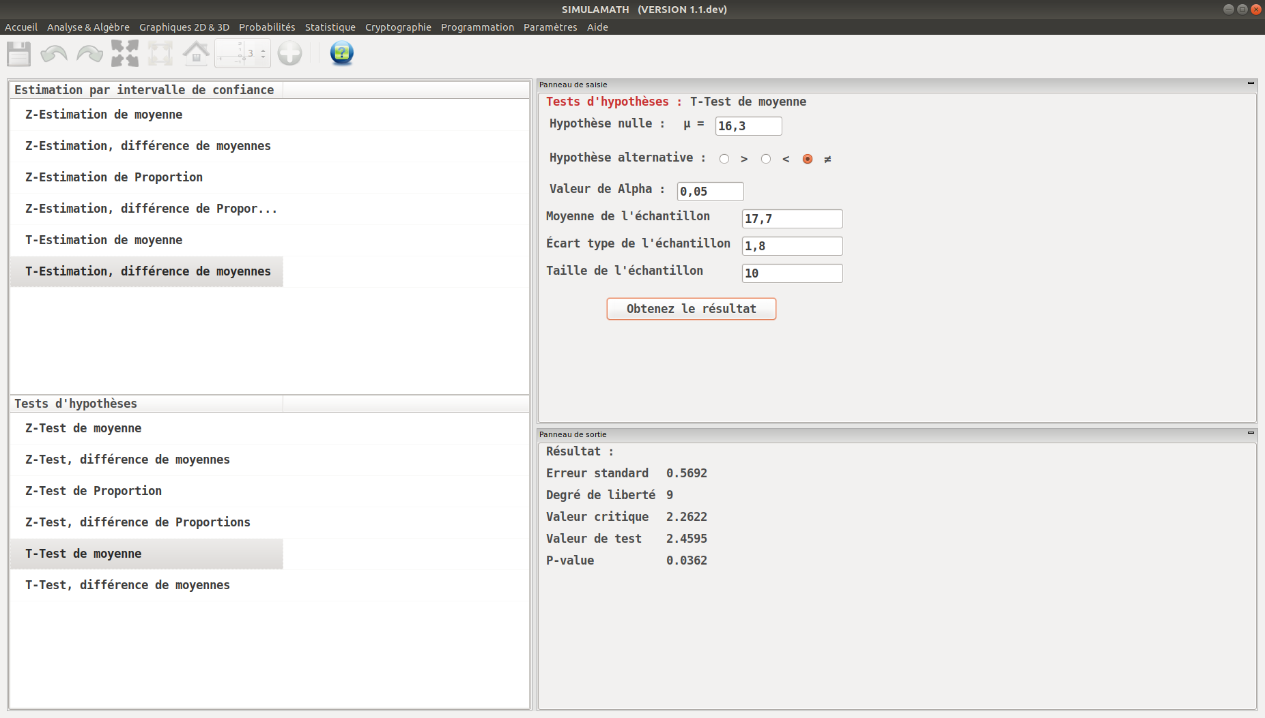
Task: Click the Valeur critique result 2.2622
Action: [687, 517]
